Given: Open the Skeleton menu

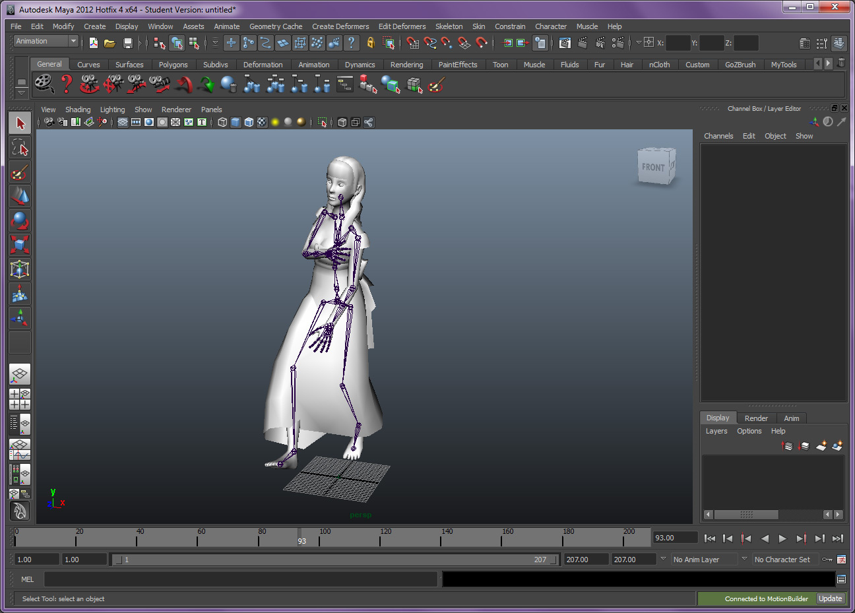Looking at the screenshot, I should pos(449,26).
